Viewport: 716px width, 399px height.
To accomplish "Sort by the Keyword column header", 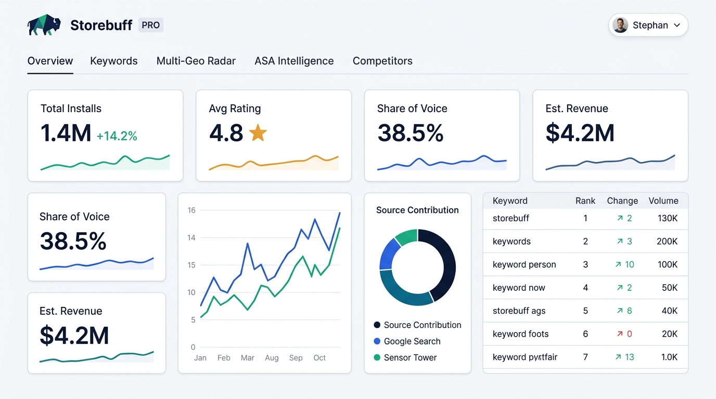I will click(x=510, y=201).
